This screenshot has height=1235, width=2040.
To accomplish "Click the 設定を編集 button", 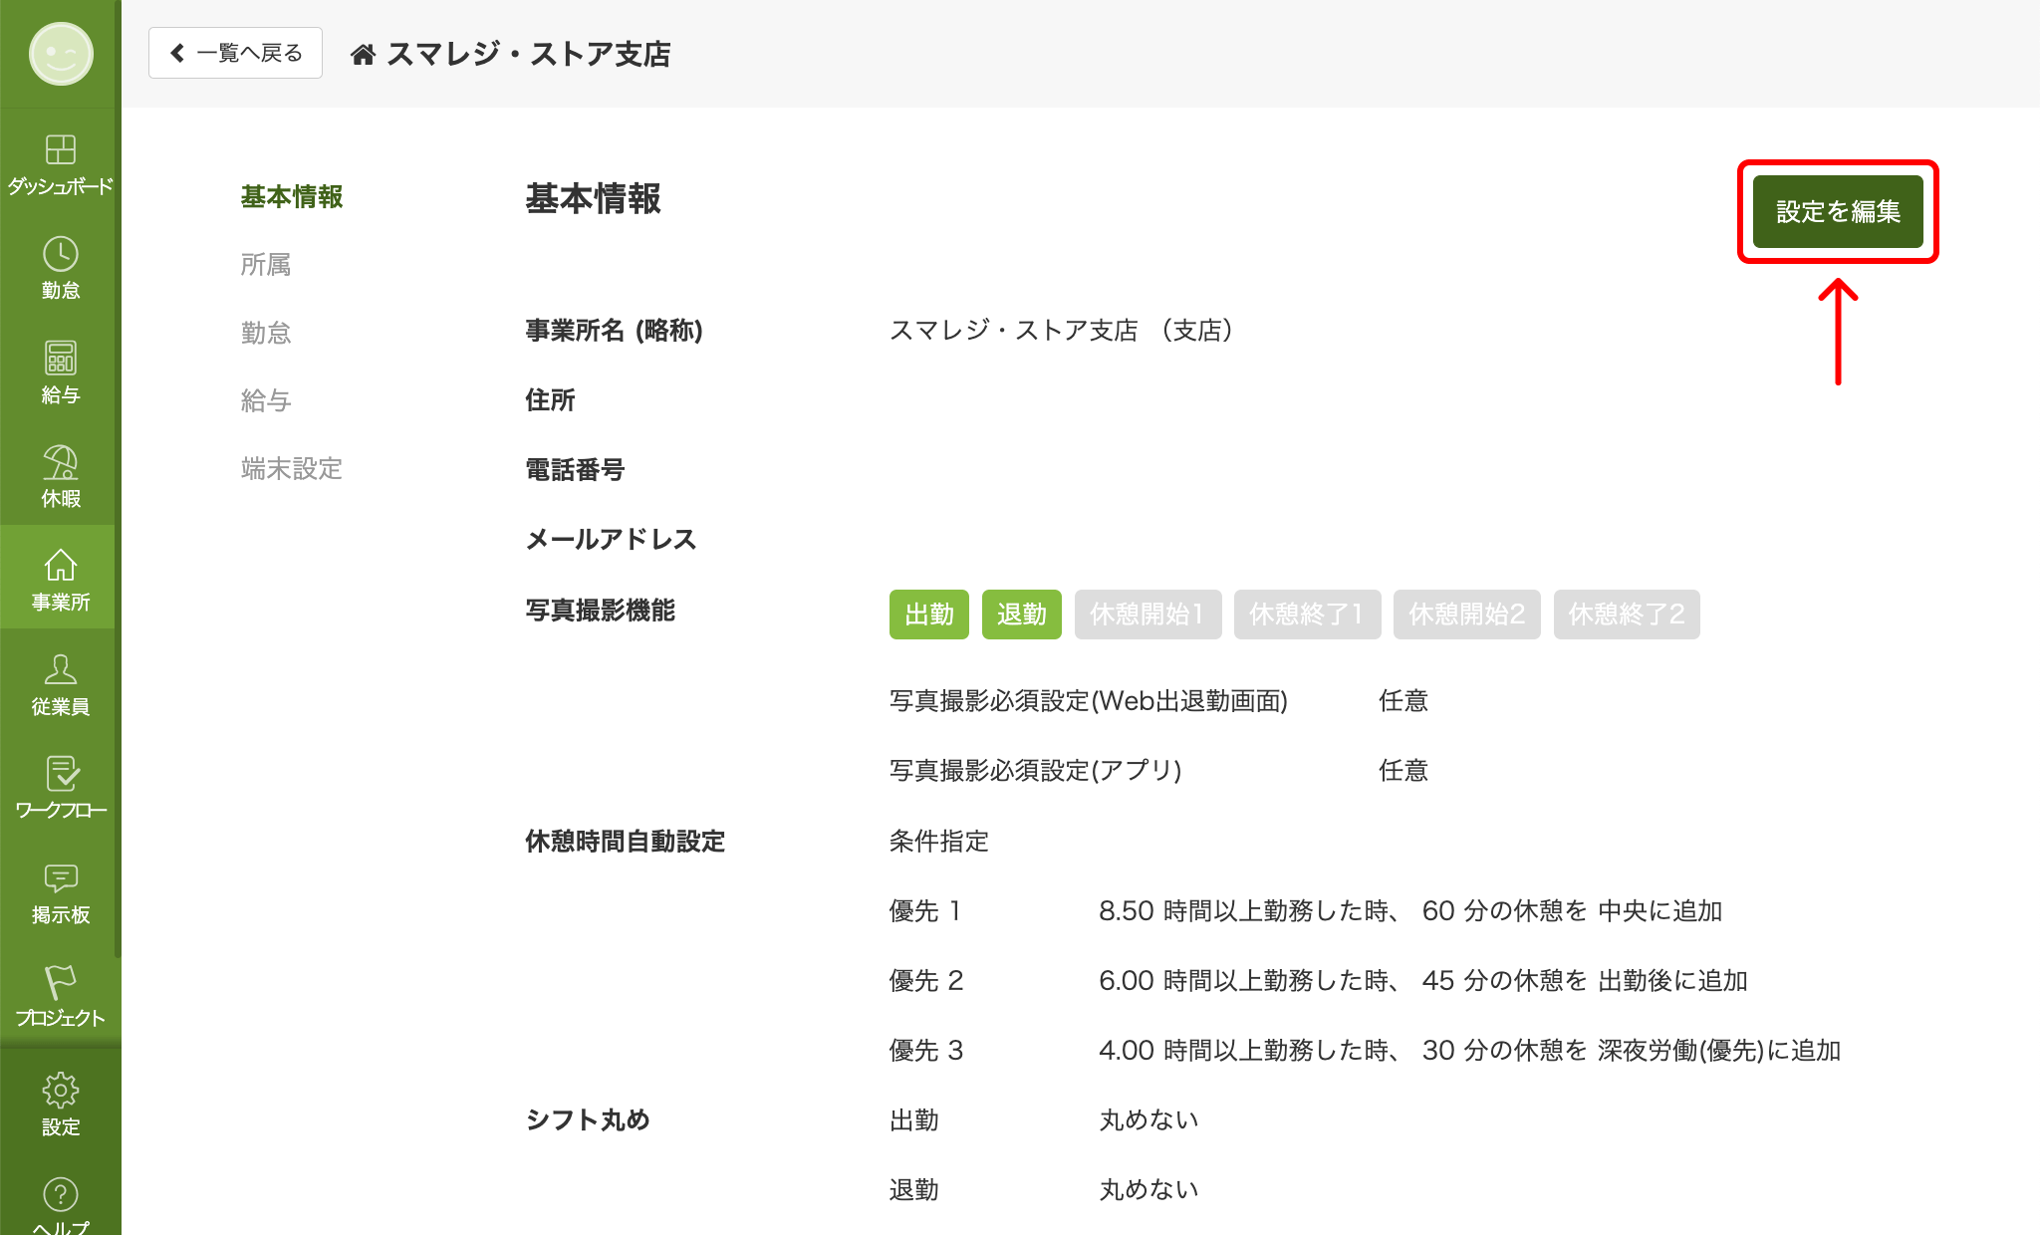I will coord(1838,211).
